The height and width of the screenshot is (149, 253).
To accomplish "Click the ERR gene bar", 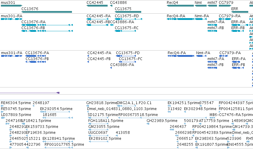I will 240,12.
